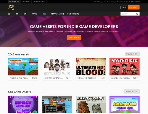Open Adventurer Spritesheet thumbnail

tap(125, 67)
